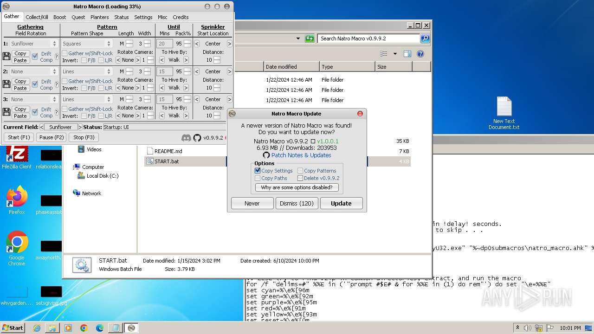Click Why are some options disabled?
594x334 pixels.
(297, 187)
